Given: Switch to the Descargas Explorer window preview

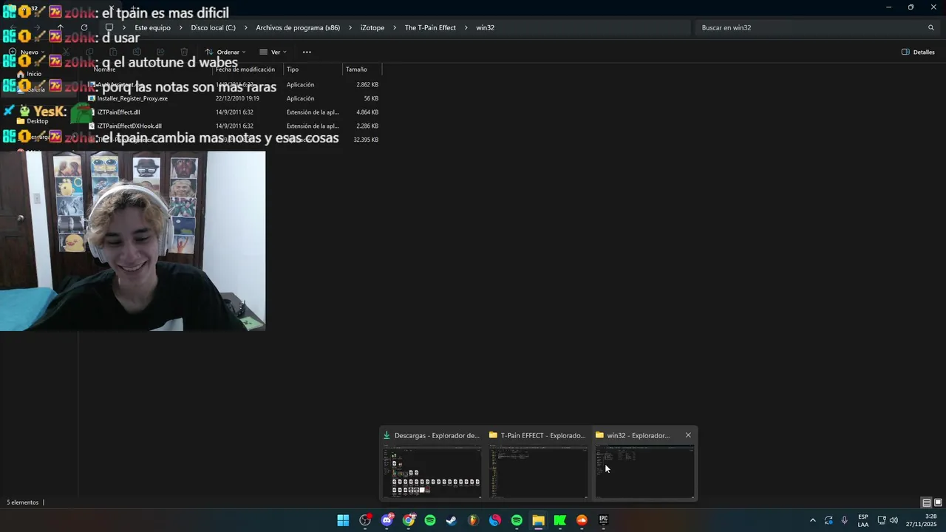Looking at the screenshot, I should coord(432,463).
